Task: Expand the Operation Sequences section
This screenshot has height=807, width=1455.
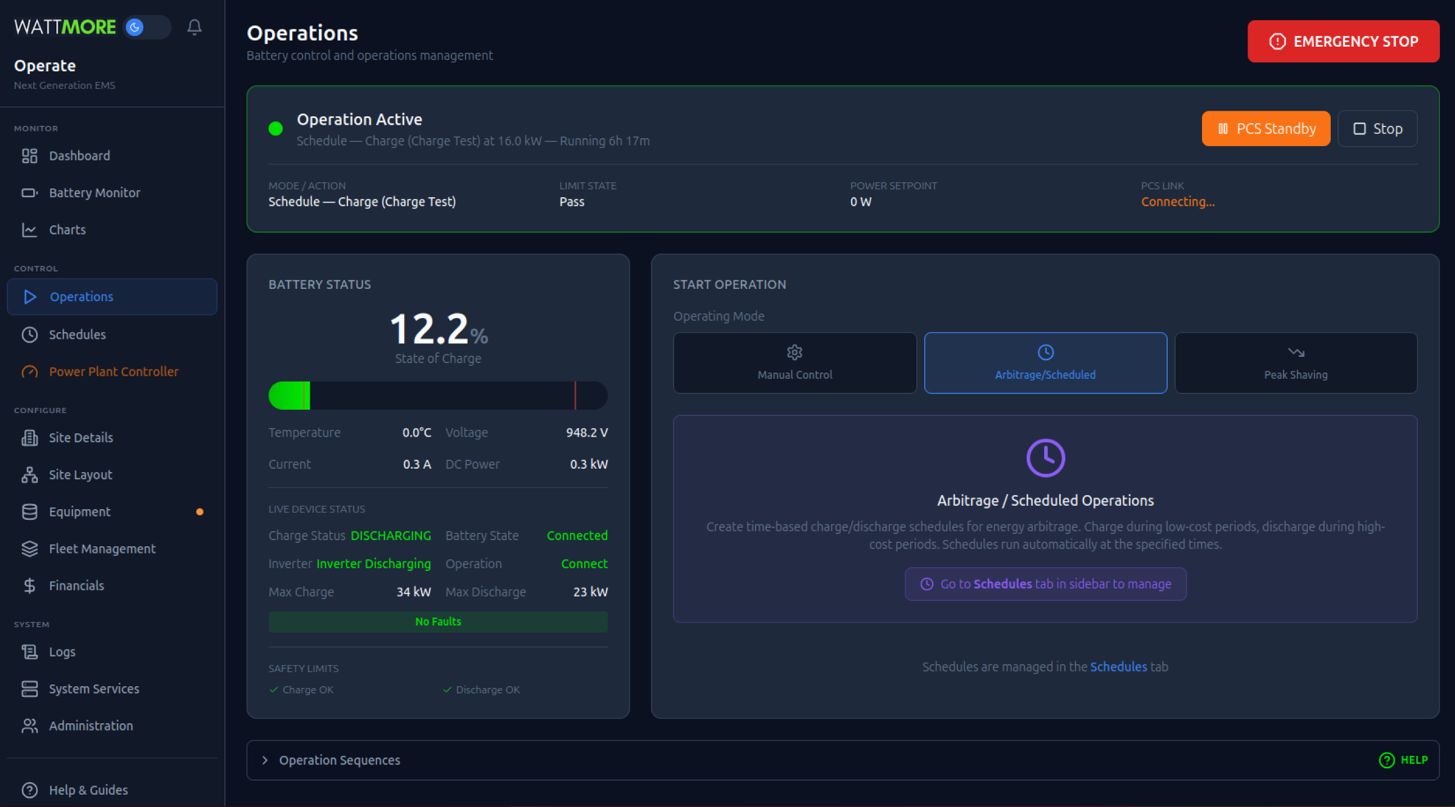Action: [x=339, y=760]
